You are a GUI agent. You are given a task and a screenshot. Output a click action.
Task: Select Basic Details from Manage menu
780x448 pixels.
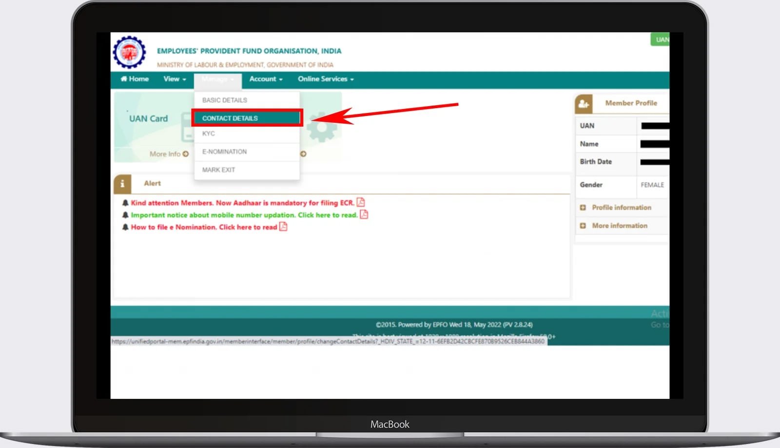click(247, 100)
